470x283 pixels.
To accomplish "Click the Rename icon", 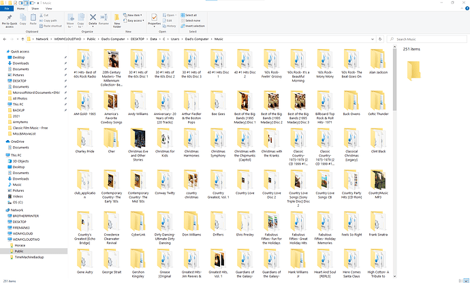I will pos(104,20).
